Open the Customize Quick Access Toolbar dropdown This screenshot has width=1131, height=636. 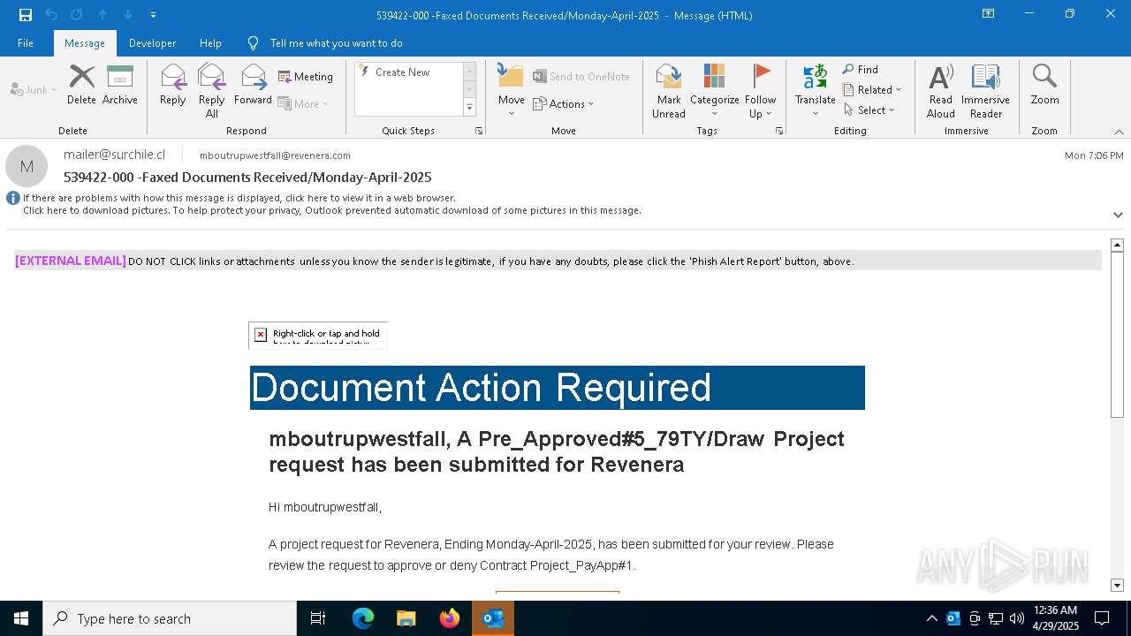[154, 15]
